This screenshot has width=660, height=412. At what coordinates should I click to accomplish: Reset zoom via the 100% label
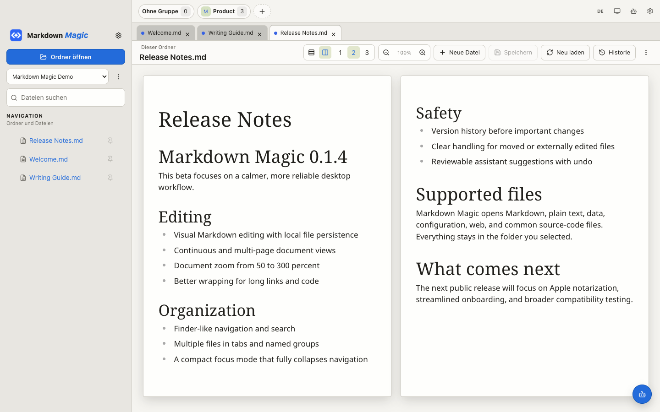(x=404, y=53)
